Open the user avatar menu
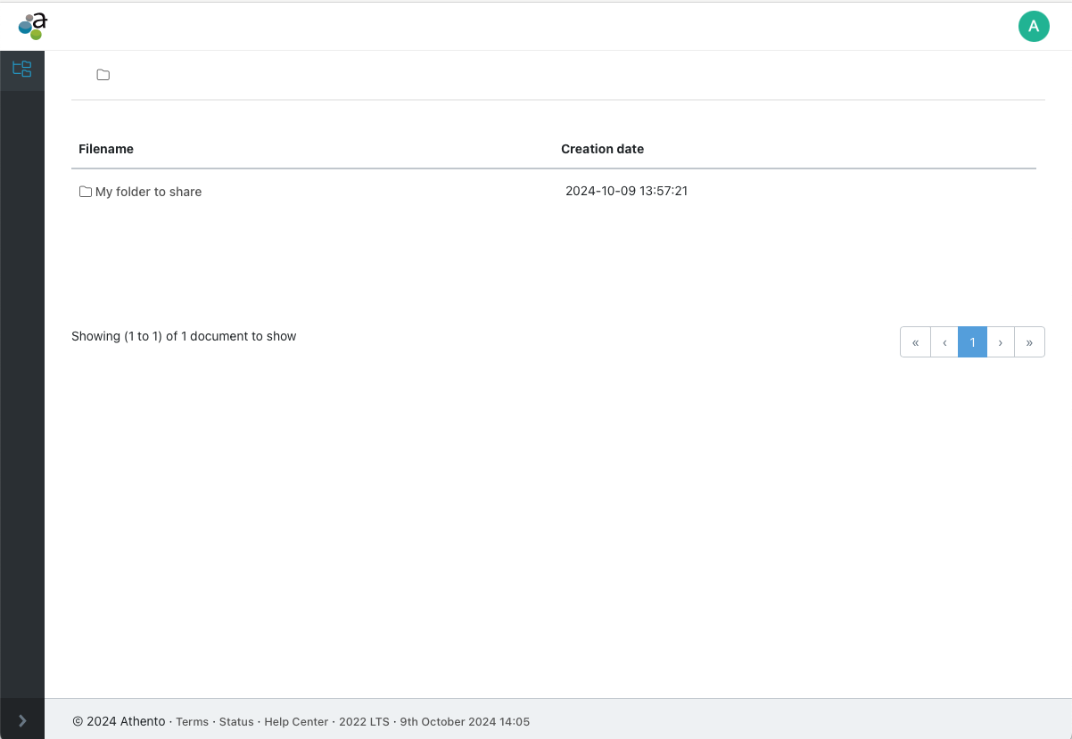This screenshot has width=1072, height=739. coord(1034,26)
